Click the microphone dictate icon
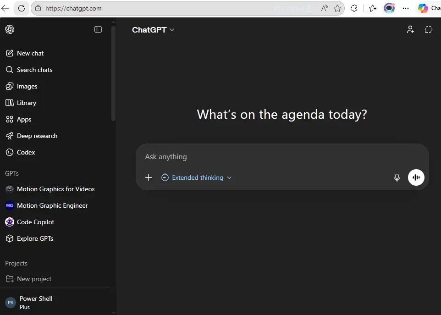The height and width of the screenshot is (315, 441). tap(397, 177)
